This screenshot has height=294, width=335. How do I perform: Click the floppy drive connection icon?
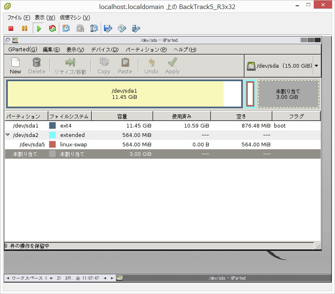[x=108, y=28]
